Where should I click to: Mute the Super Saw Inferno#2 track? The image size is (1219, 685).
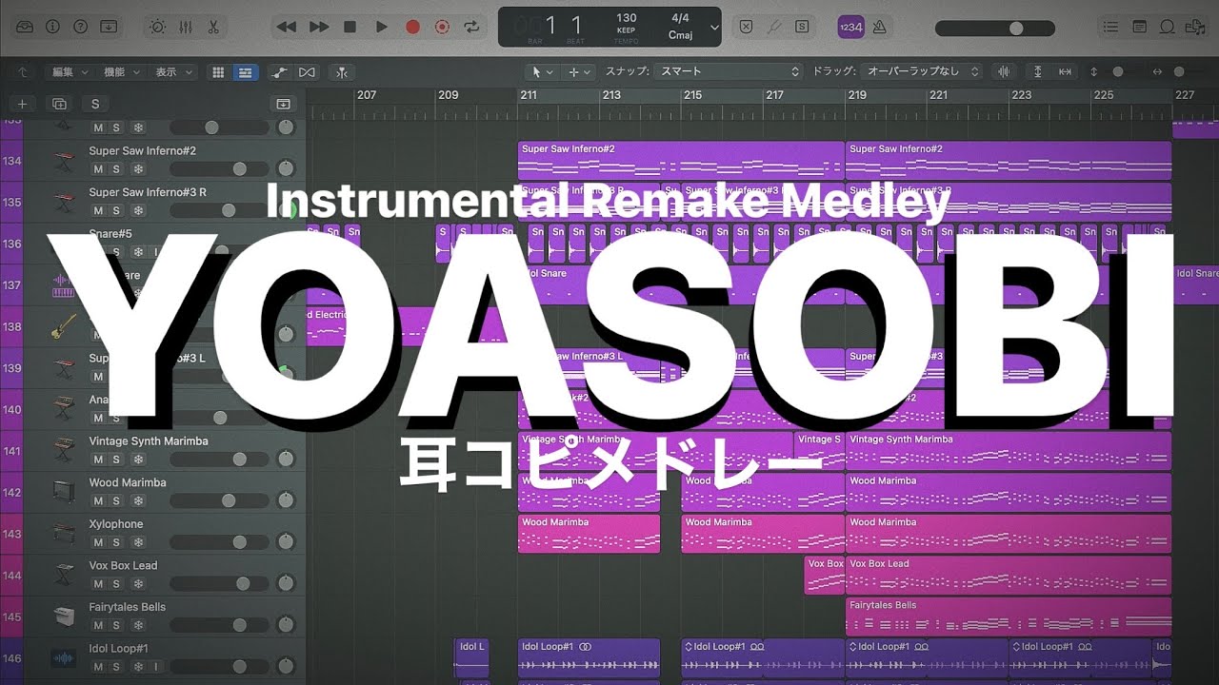(x=97, y=169)
